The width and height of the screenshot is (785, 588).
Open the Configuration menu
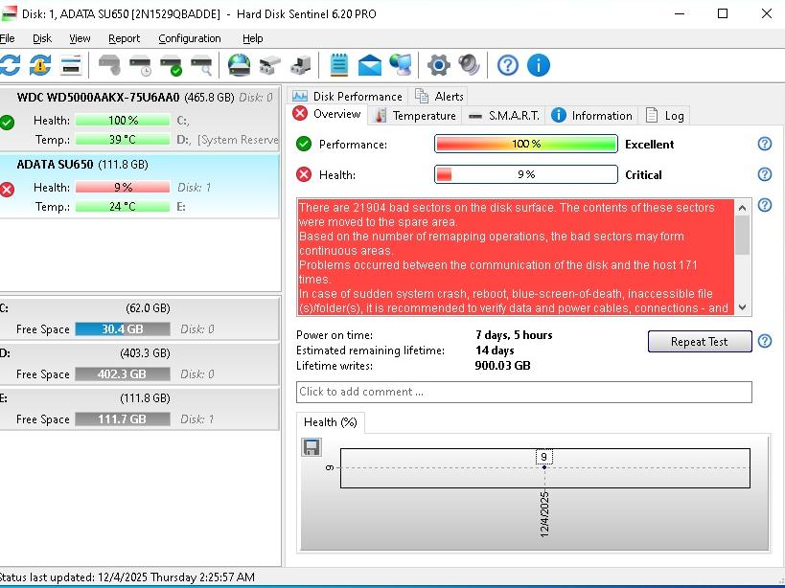coord(189,38)
